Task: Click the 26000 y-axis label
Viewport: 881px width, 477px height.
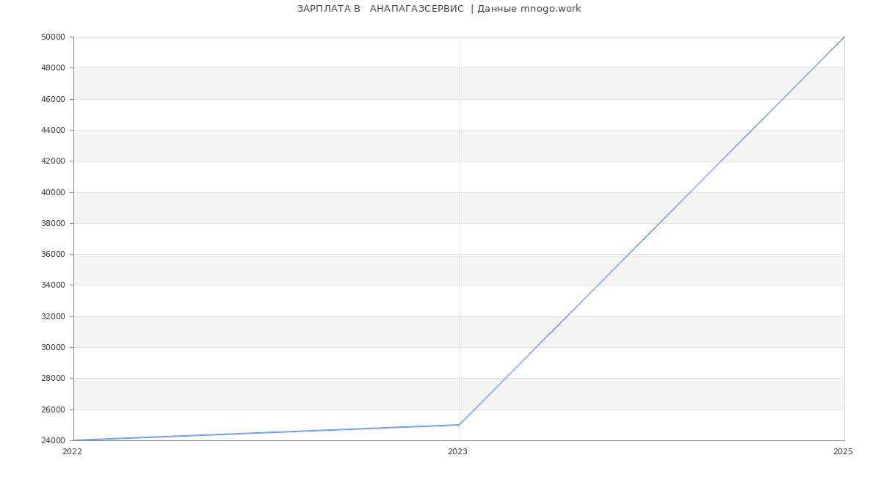Action: 54,410
